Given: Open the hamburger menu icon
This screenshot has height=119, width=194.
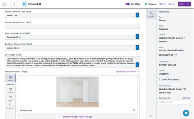Looking at the screenshot, I should pos(4,4).
